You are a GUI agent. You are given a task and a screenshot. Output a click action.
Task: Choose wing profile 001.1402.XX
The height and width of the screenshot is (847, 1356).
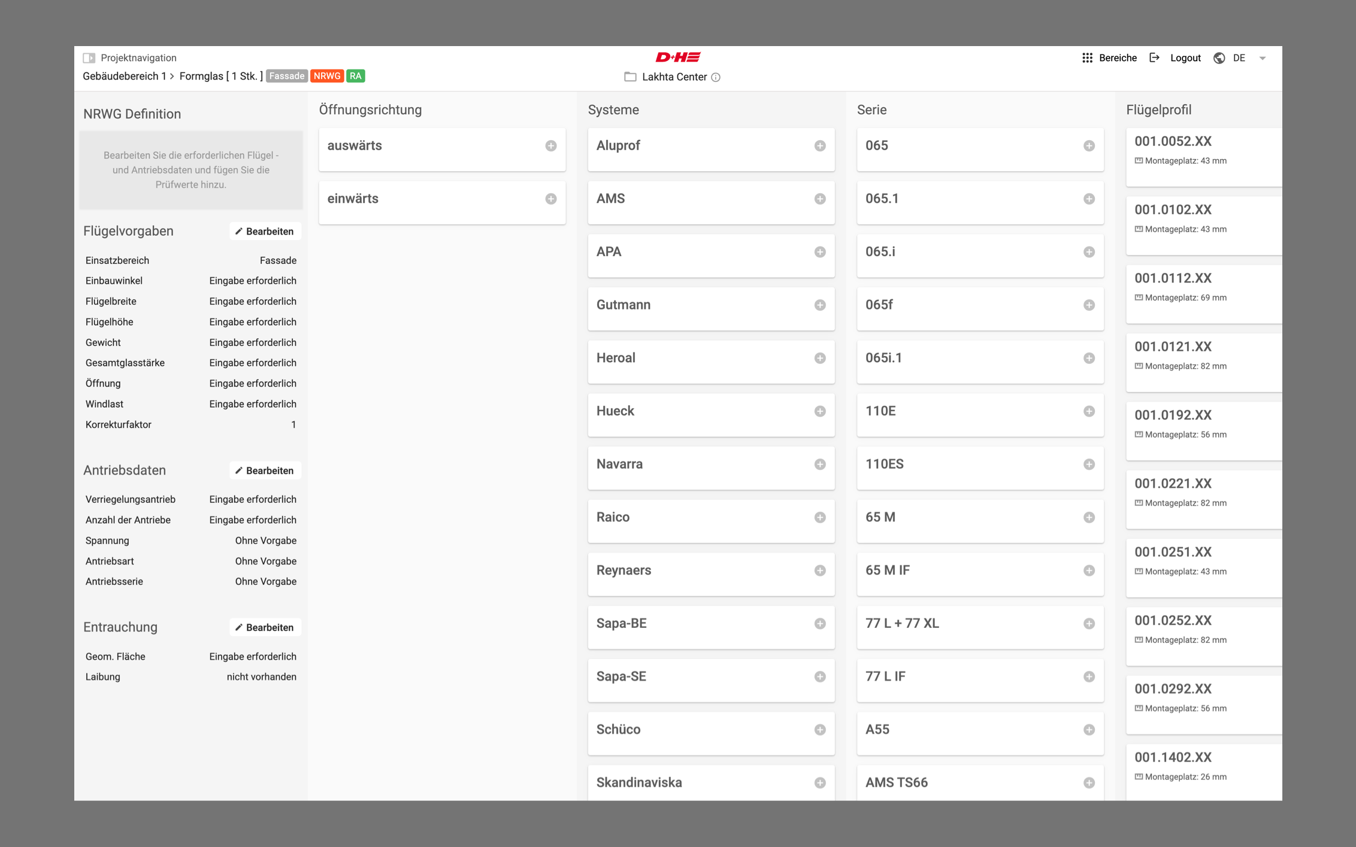1204,772
